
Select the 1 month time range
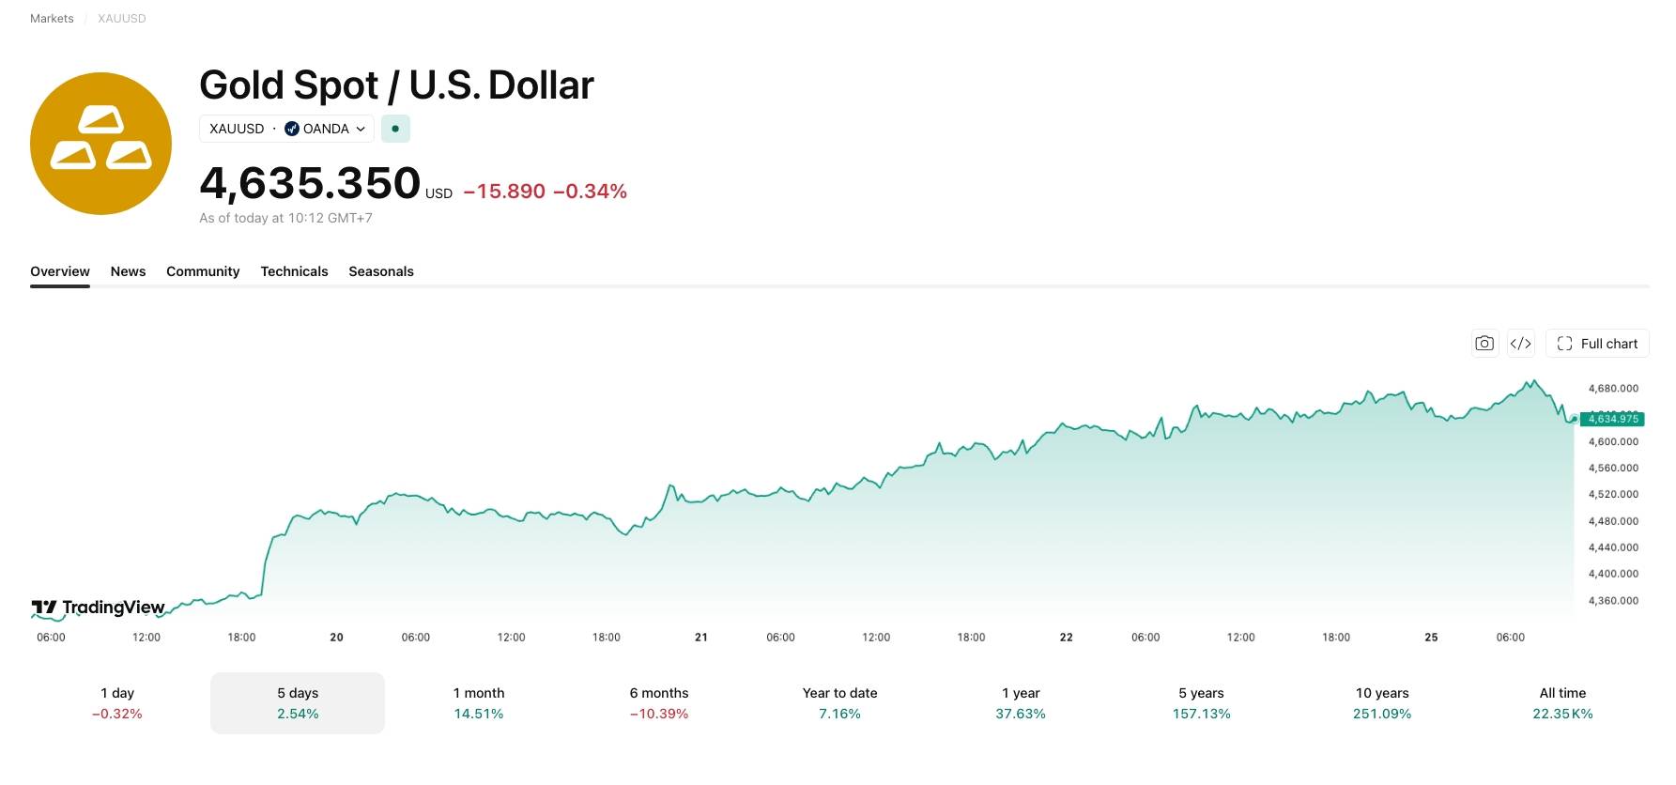tap(479, 703)
